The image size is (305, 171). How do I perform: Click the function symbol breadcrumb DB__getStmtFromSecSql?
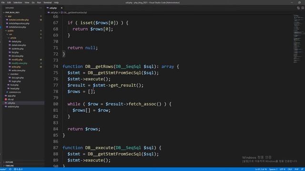point(74,12)
